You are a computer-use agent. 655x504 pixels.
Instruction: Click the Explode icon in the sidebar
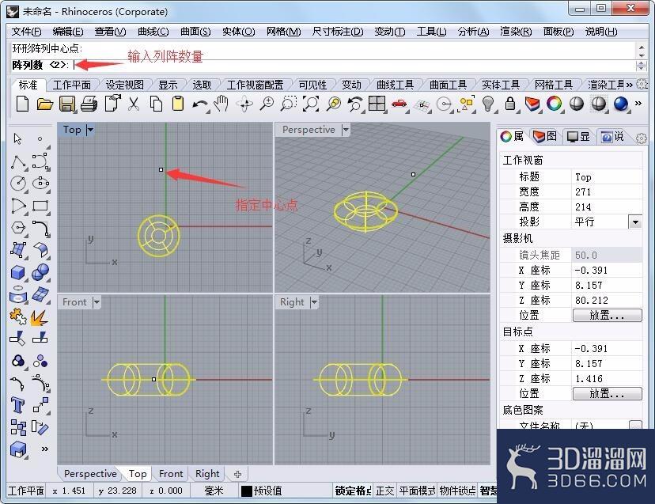point(40,317)
